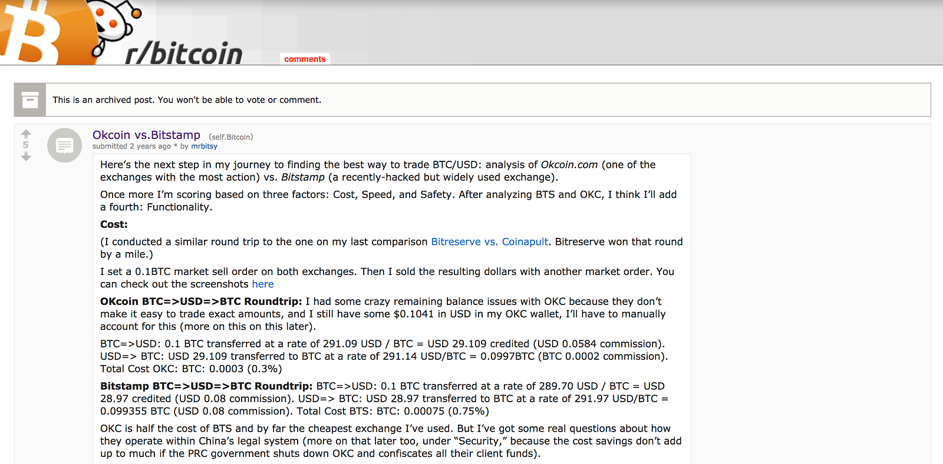Click the Reddit alien snoo logo
This screenshot has width=943, height=464.
pyautogui.click(x=115, y=28)
